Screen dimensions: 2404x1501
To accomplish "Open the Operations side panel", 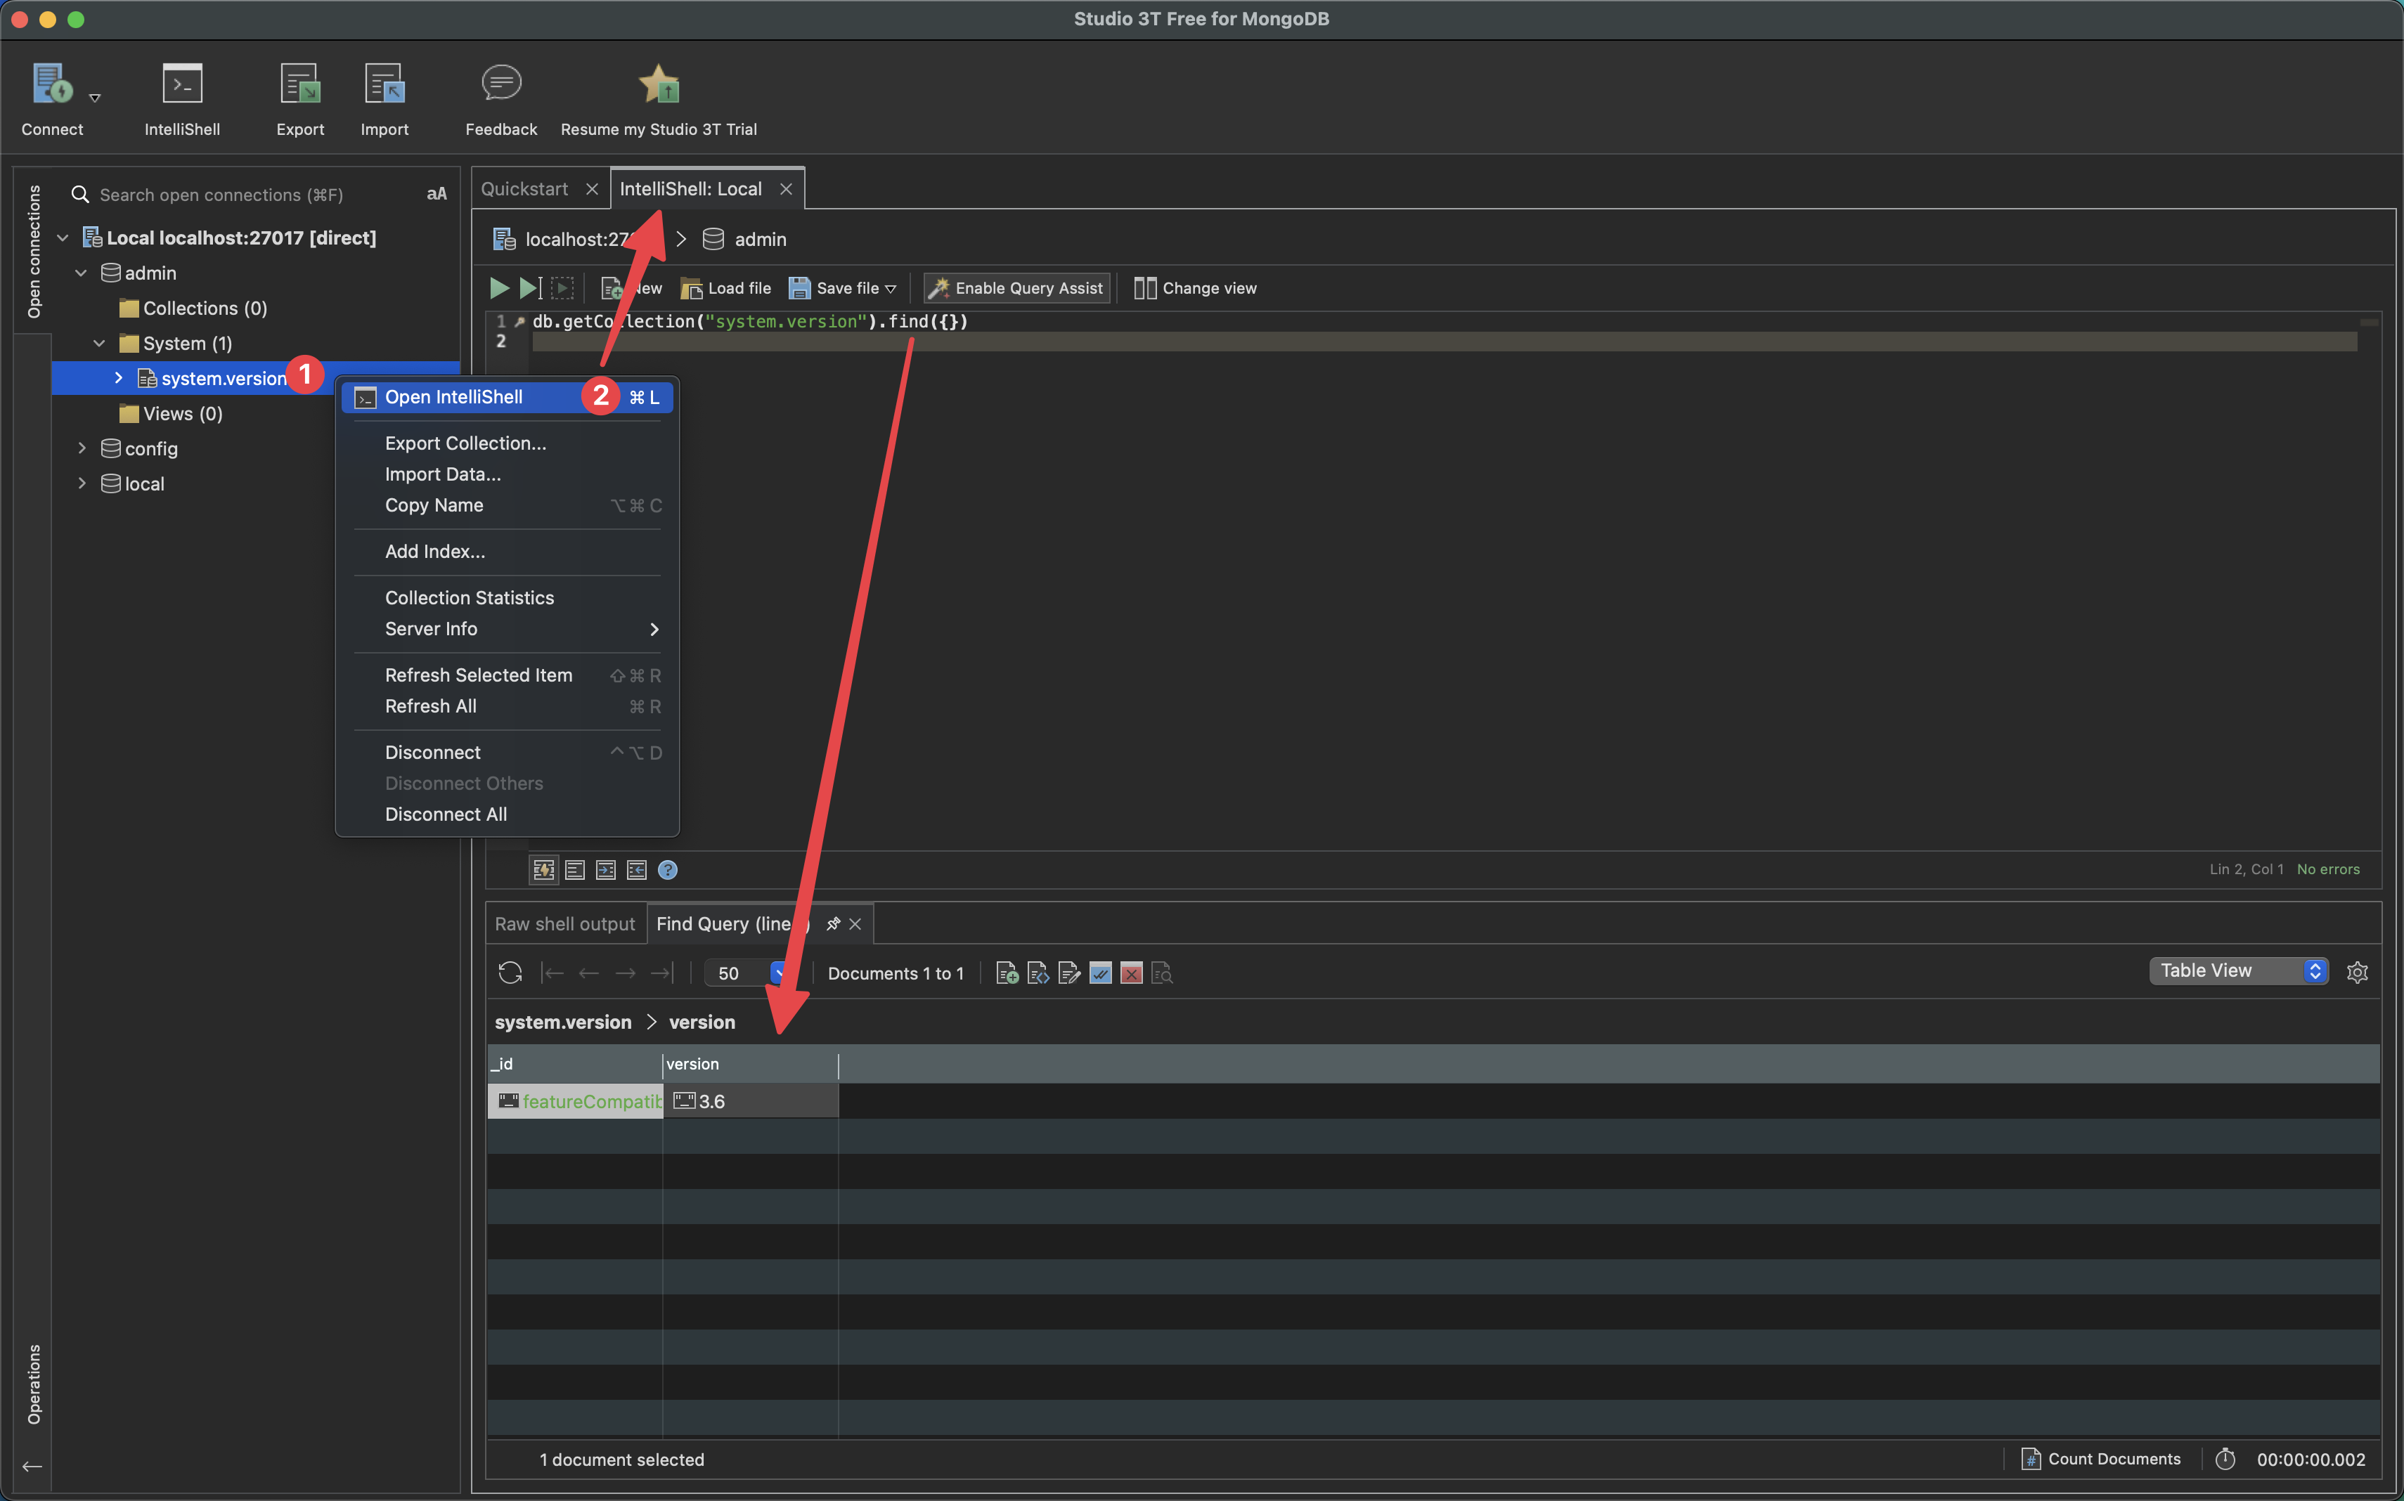I will pyautogui.click(x=34, y=1384).
